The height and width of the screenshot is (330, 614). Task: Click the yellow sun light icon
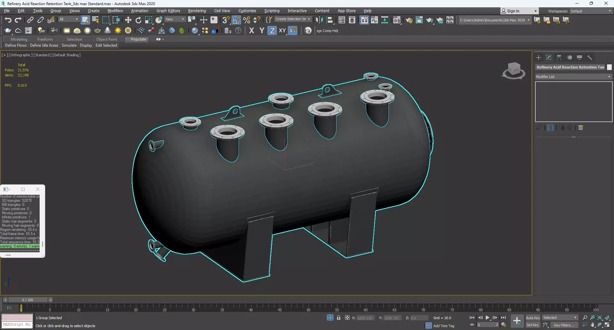click(118, 31)
